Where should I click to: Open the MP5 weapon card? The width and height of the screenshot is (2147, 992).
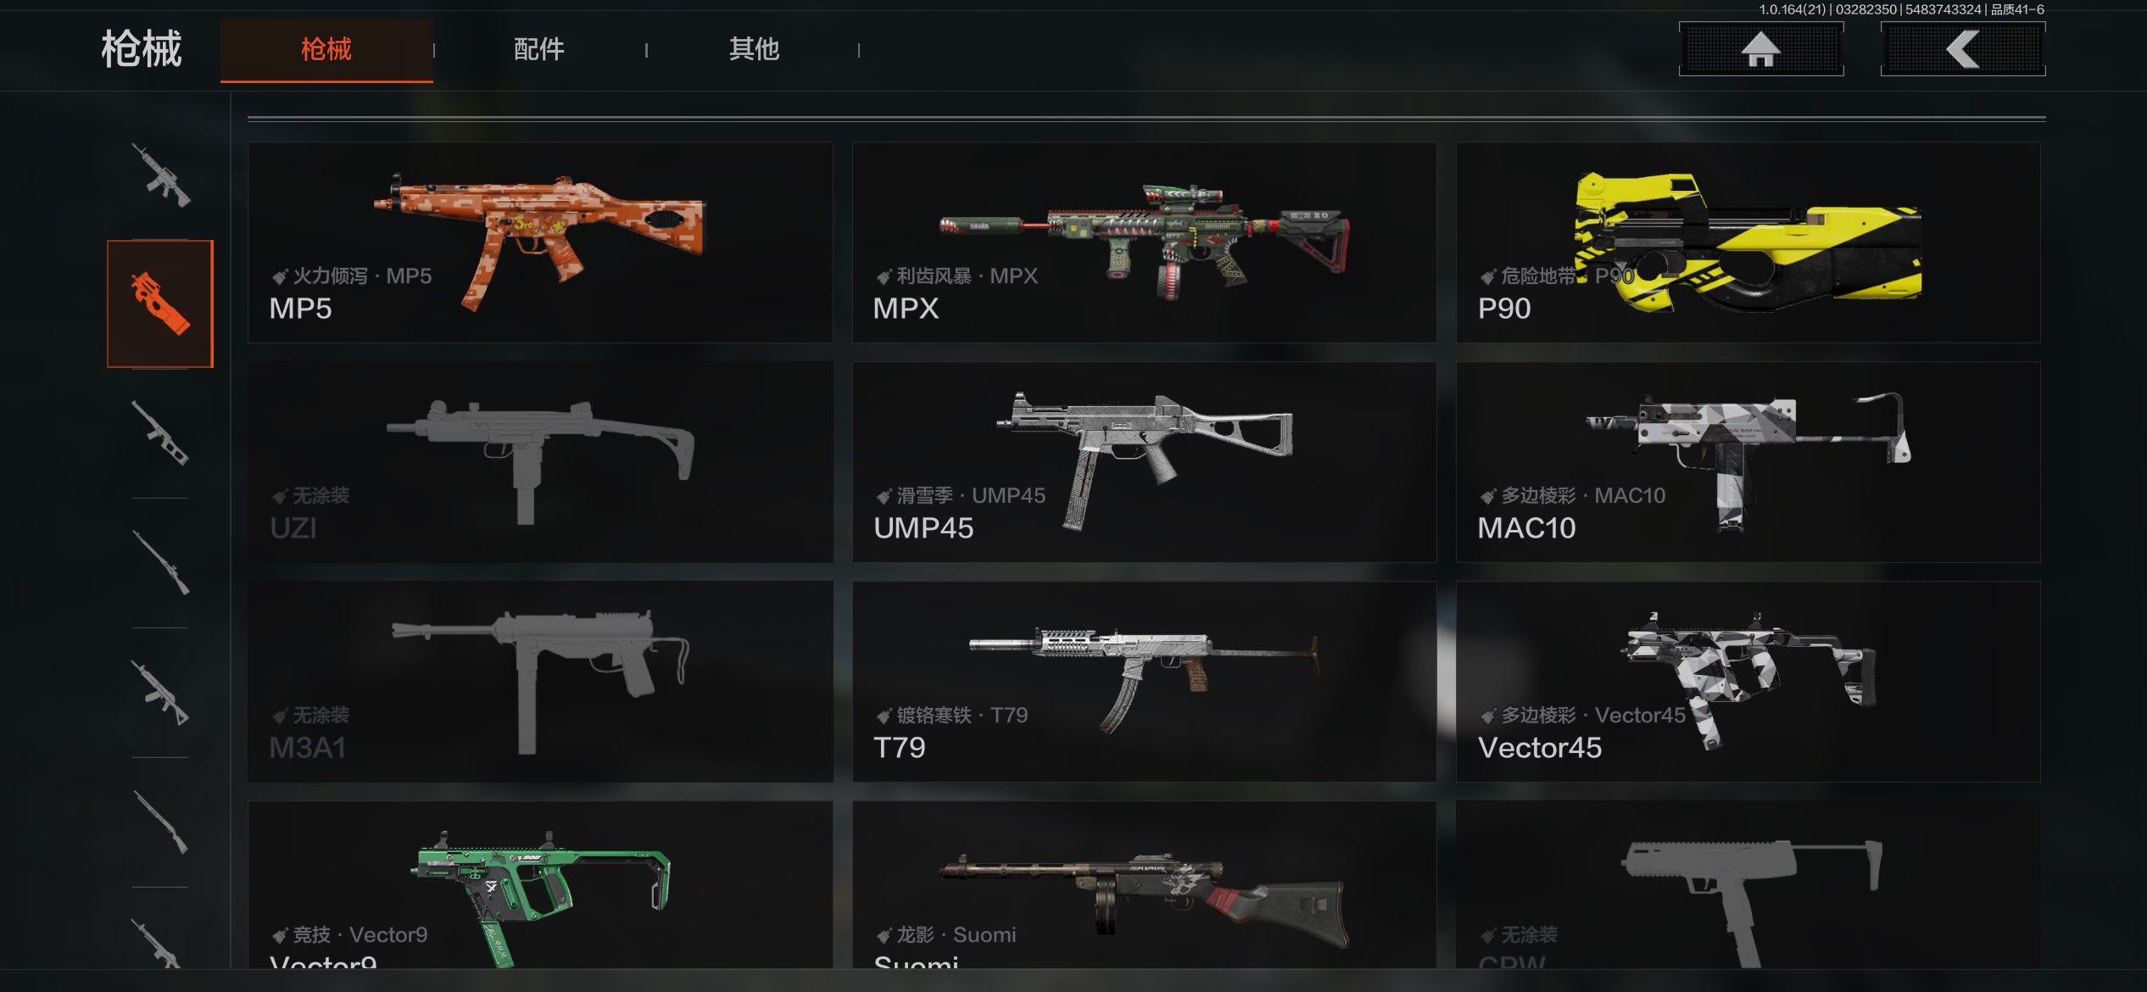[540, 242]
